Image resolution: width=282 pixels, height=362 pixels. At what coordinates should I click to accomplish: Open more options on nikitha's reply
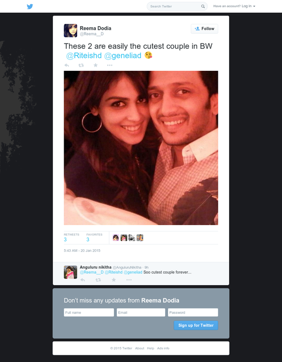click(129, 280)
